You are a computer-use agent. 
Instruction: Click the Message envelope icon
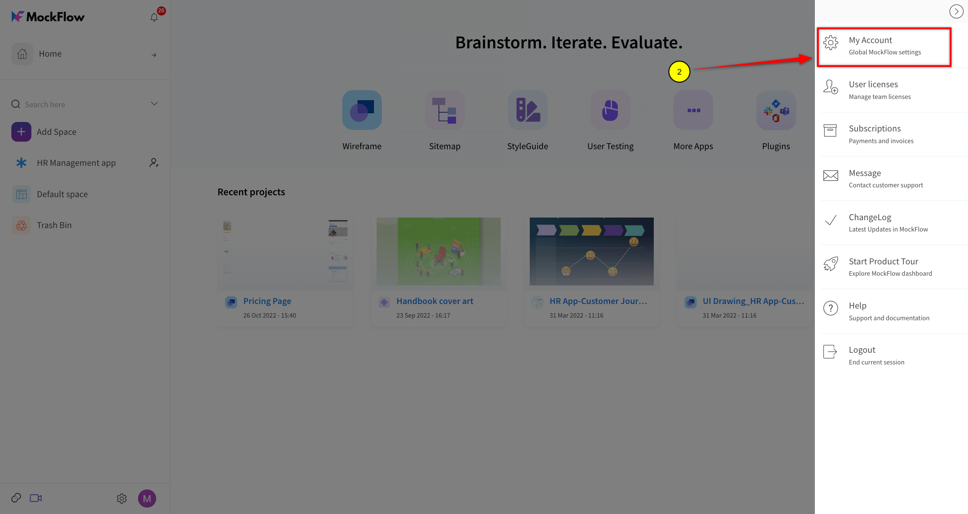point(831,176)
